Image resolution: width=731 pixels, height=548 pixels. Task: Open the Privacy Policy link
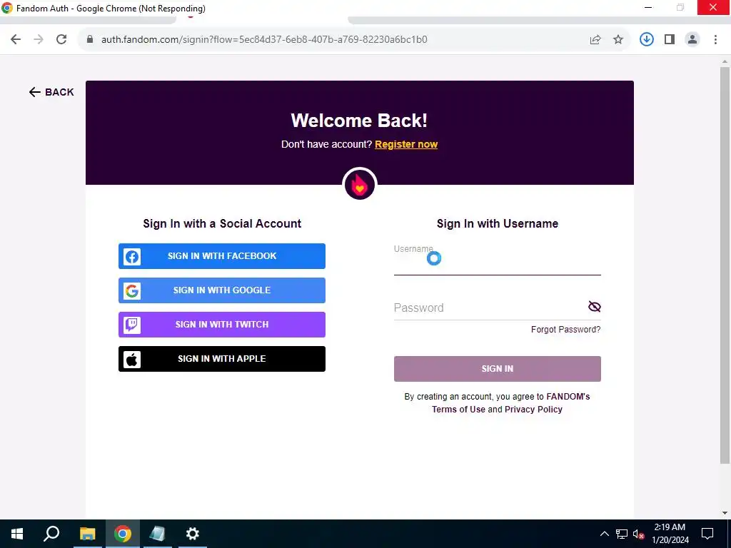coord(533,410)
